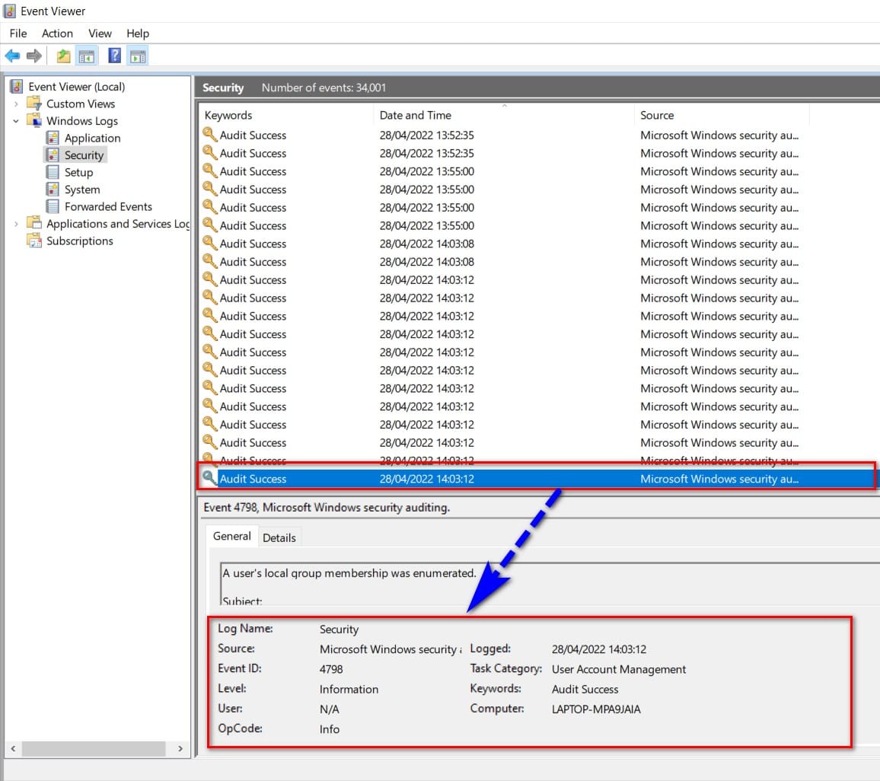Click the System log icon
Image resolution: width=880 pixels, height=781 pixels.
[53, 190]
